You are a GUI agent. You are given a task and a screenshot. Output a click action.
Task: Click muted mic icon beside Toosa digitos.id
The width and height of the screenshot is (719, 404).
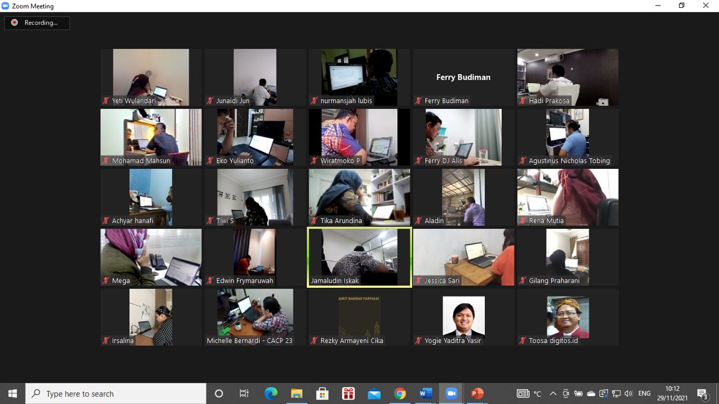(x=522, y=341)
